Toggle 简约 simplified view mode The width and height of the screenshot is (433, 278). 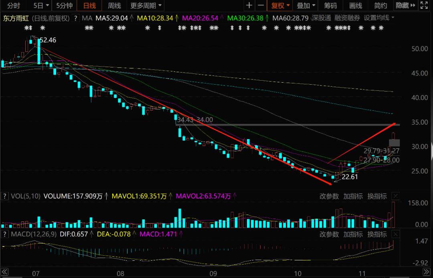pyautogui.click(x=380, y=5)
